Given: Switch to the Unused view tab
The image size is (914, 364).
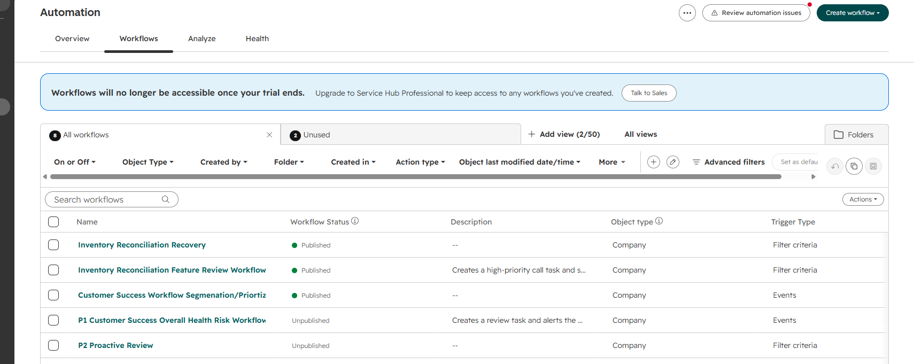Looking at the screenshot, I should point(401,135).
